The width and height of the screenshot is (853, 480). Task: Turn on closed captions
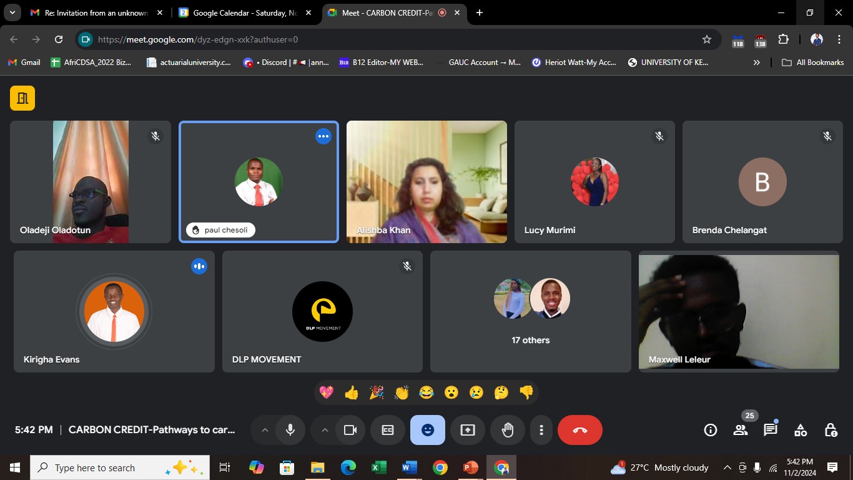tap(388, 430)
